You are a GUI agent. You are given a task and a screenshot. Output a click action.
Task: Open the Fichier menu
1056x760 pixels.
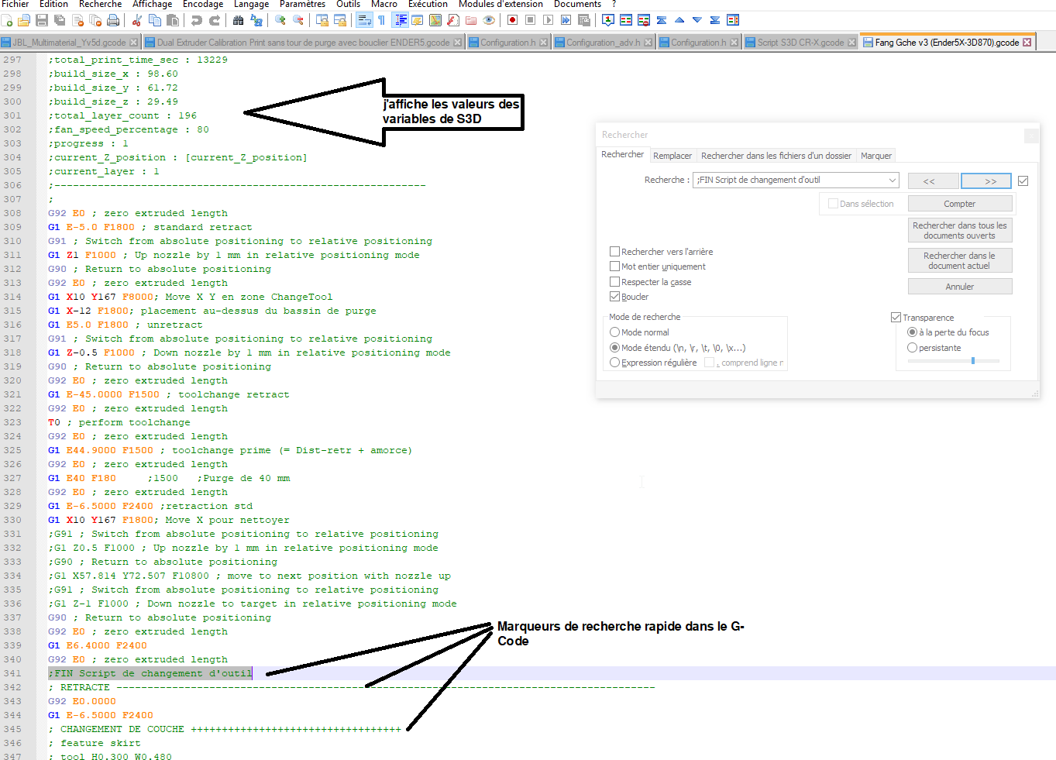pos(15,5)
